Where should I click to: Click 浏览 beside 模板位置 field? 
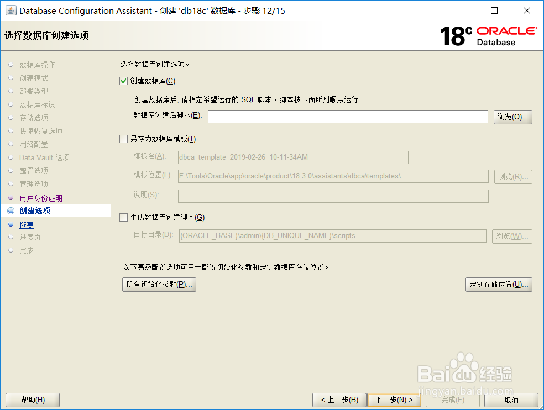click(x=512, y=177)
